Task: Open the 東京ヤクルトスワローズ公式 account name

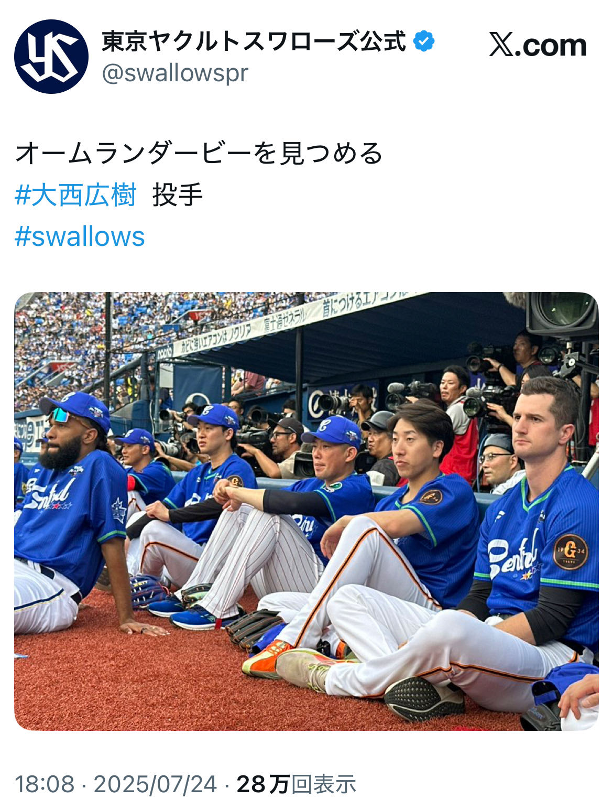Action: (254, 41)
